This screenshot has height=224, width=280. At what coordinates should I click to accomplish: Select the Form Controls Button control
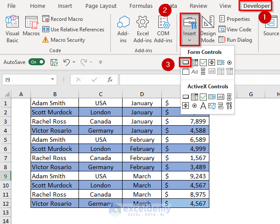tap(185, 62)
